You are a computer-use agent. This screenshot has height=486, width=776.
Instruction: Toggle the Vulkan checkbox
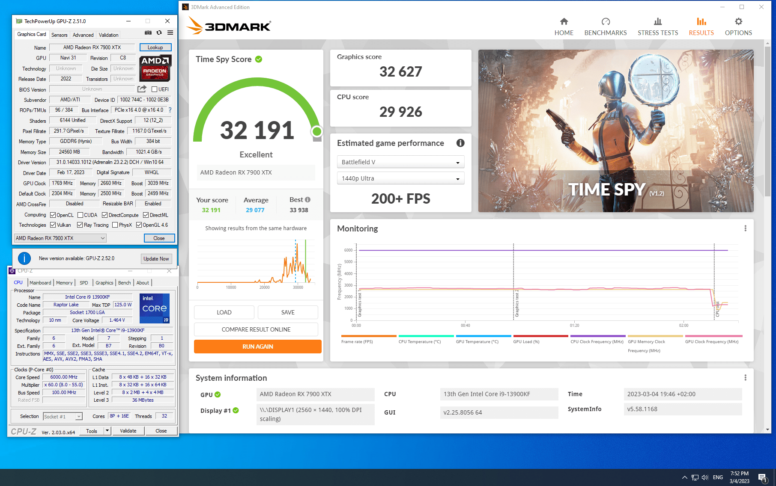tap(53, 225)
